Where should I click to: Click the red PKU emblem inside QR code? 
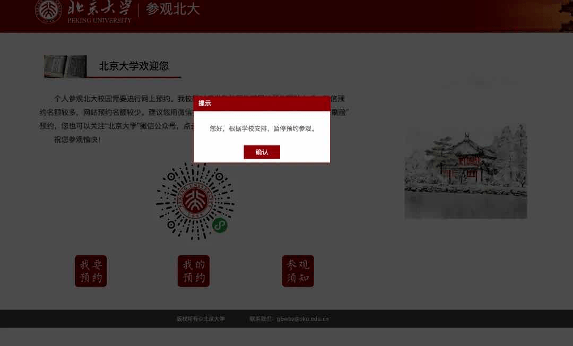195,202
